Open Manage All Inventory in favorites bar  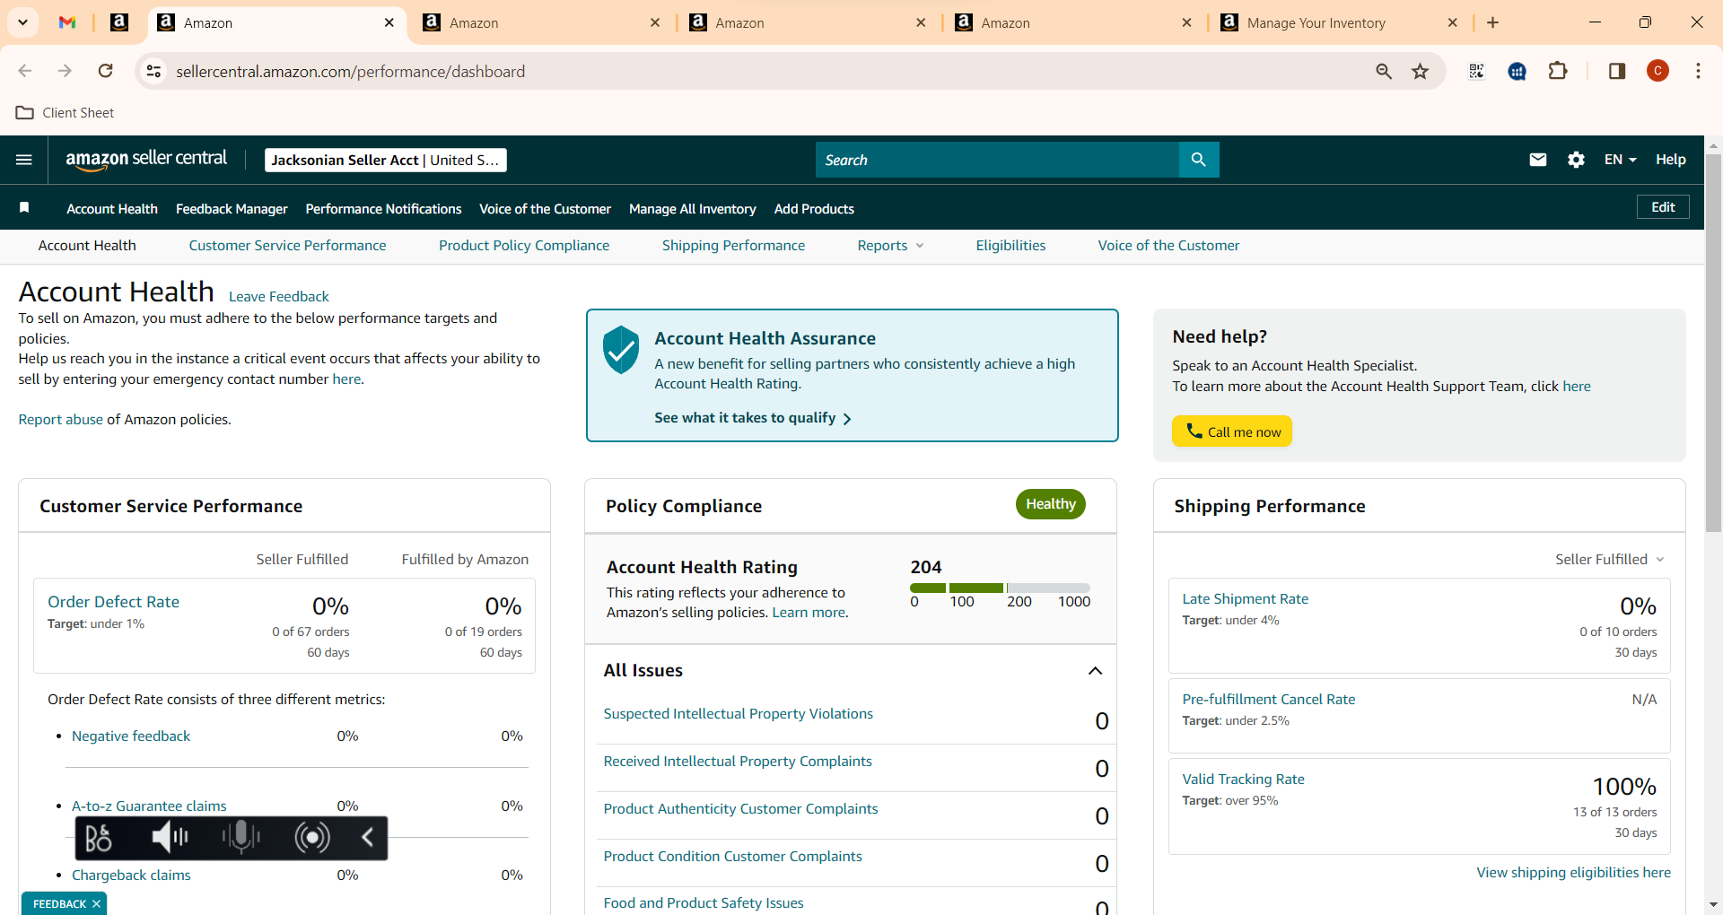click(x=693, y=209)
